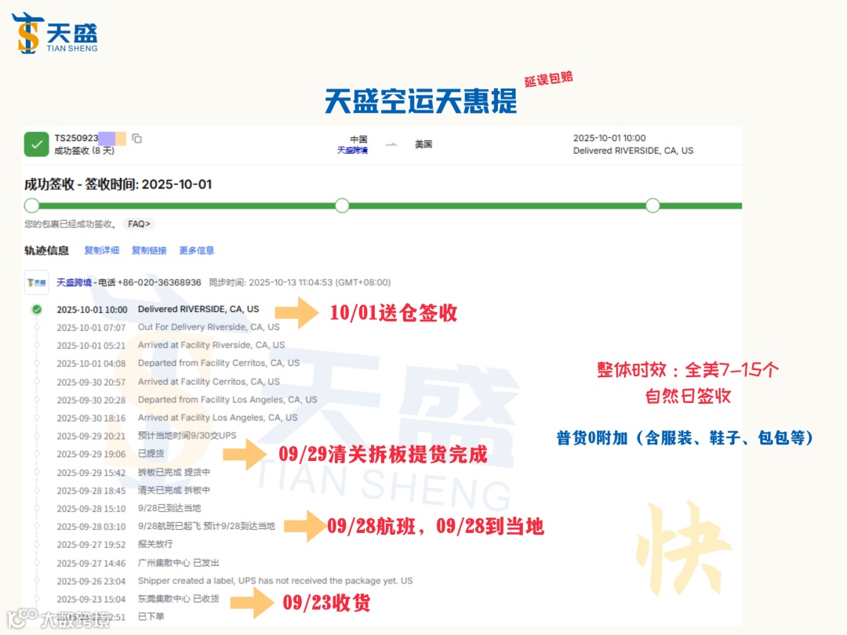847x635 pixels.
Task: Click 天盛跨境 link in carrier phone row
Action: pyautogui.click(x=74, y=282)
